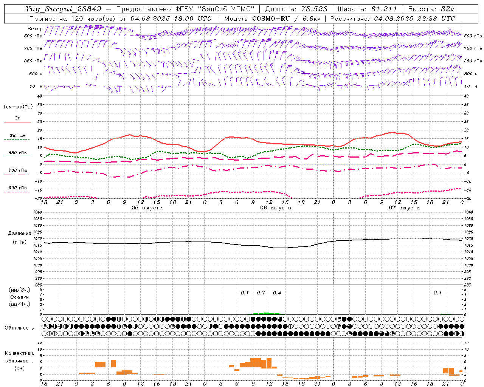484x387 pixels.
Task: Select the (мм/1ч.) precipitation unit label
Action: pyautogui.click(x=20, y=304)
